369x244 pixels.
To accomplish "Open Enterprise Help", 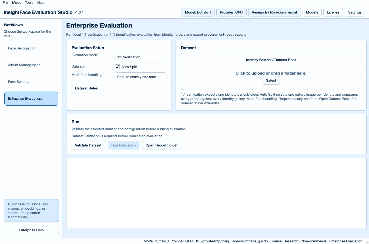I will [31, 230].
